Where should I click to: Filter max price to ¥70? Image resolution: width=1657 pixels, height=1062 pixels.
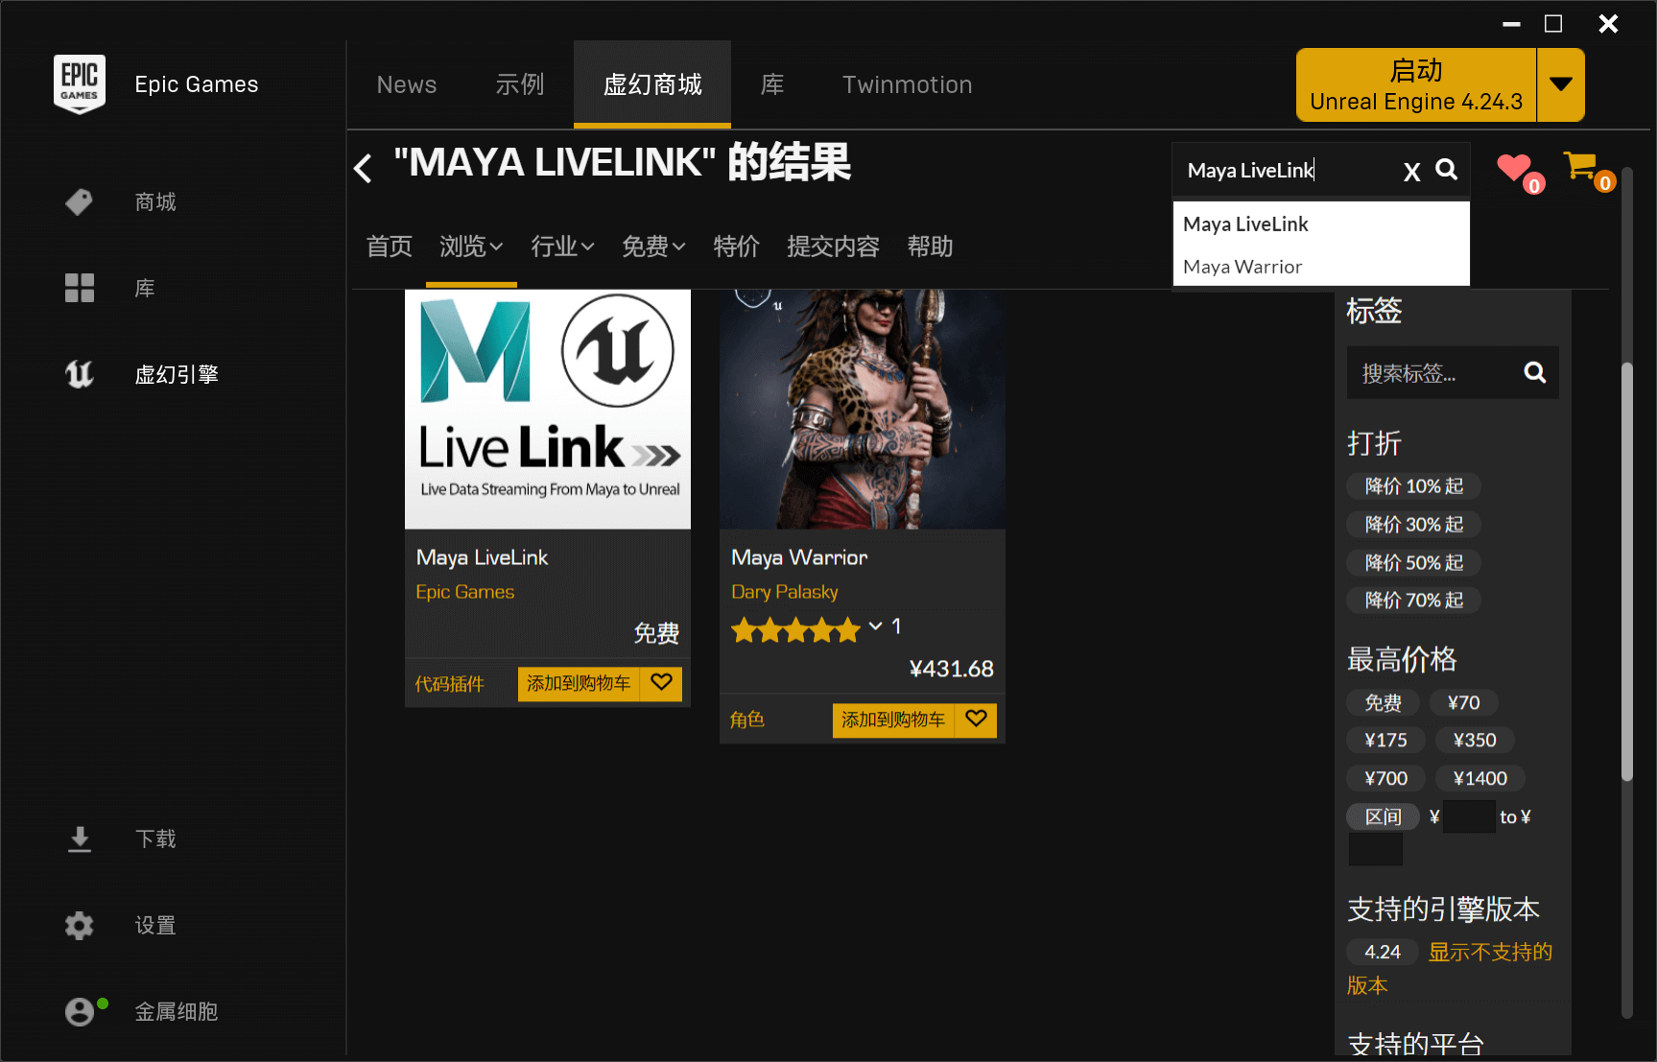pyautogui.click(x=1464, y=702)
